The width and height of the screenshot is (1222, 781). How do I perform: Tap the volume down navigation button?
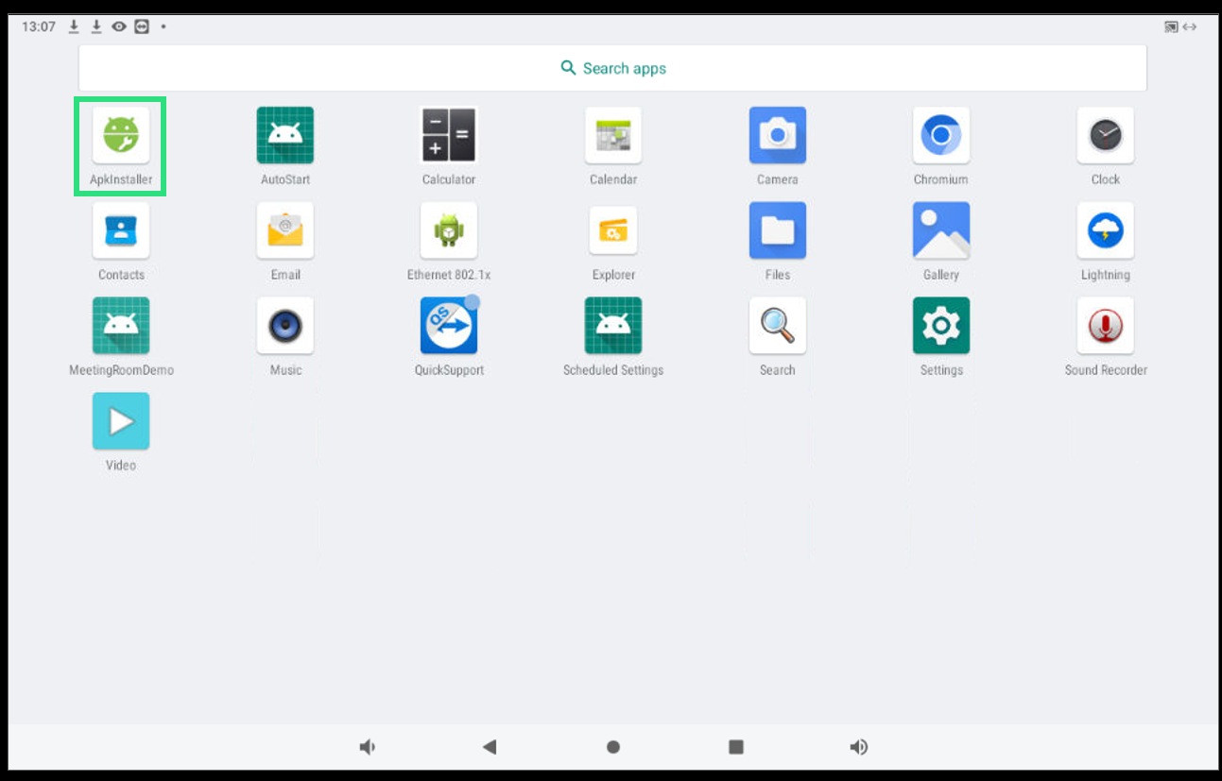click(x=368, y=747)
